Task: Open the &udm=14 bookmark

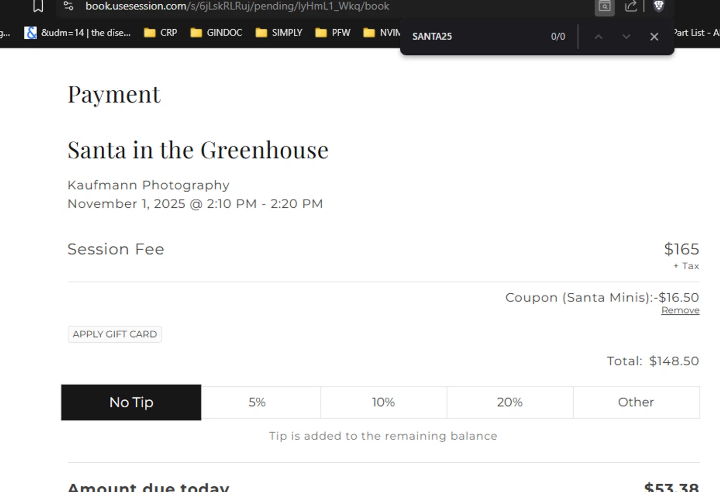Action: point(77,33)
